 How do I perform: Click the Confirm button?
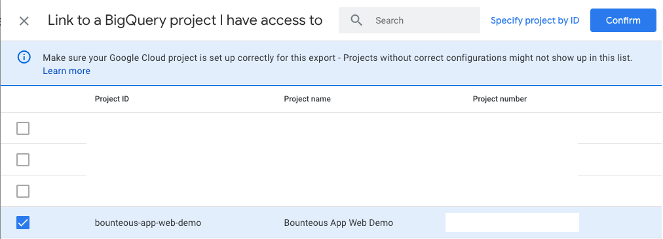point(623,20)
